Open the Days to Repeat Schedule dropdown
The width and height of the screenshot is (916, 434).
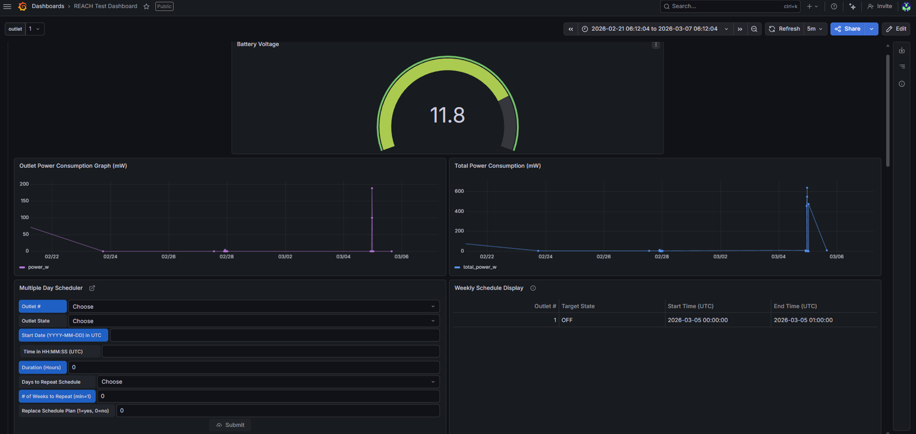point(269,382)
